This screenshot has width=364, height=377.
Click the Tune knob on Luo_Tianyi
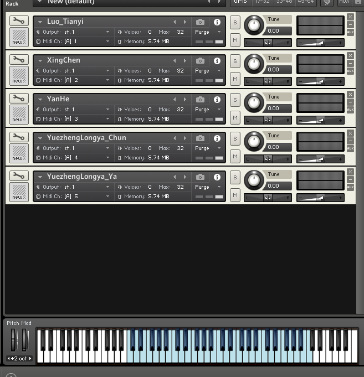254,25
